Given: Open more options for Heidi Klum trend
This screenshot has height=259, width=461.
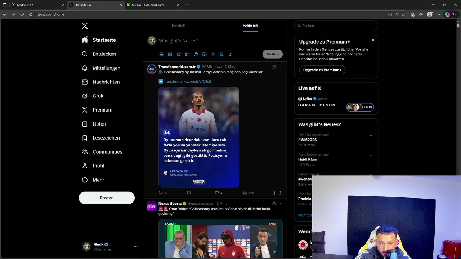Looking at the screenshot, I should (372, 155).
